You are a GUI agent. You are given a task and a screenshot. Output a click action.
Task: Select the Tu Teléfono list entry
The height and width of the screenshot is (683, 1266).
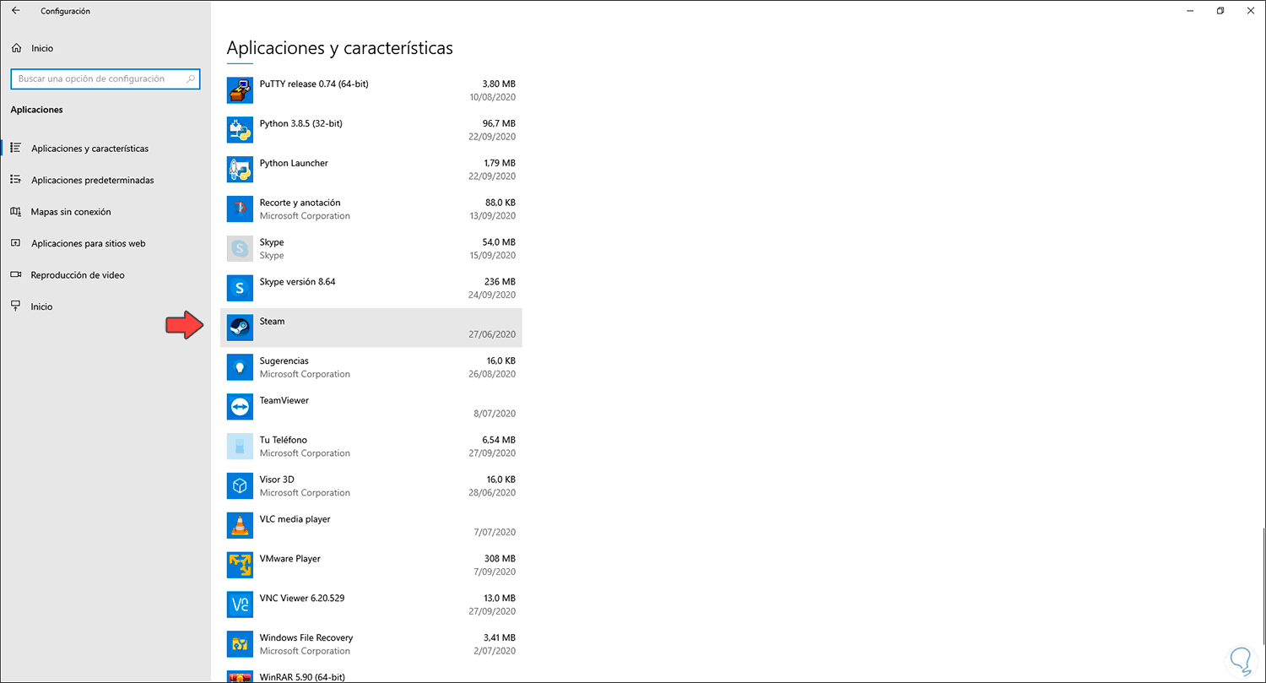point(371,447)
